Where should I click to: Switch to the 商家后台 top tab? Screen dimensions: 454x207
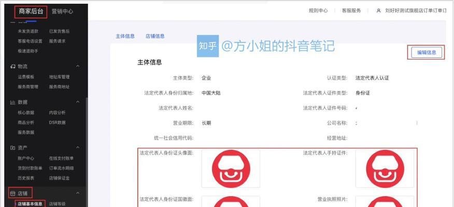click(31, 11)
